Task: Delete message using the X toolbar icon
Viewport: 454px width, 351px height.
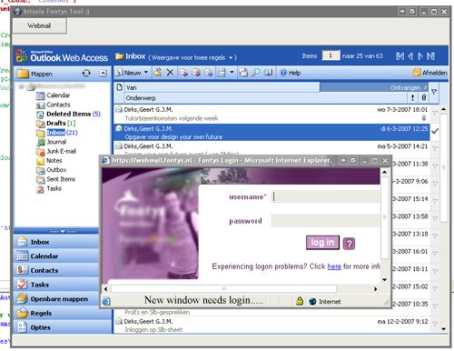Action: pos(170,73)
